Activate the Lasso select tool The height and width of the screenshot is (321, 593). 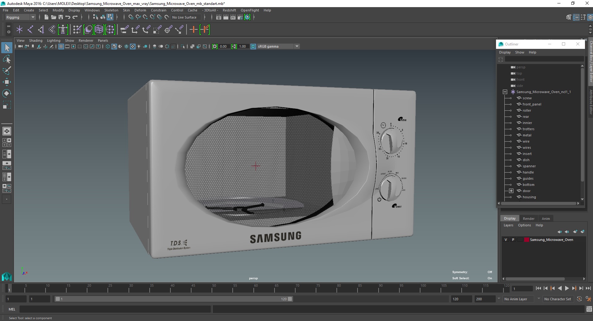[x=7, y=59]
